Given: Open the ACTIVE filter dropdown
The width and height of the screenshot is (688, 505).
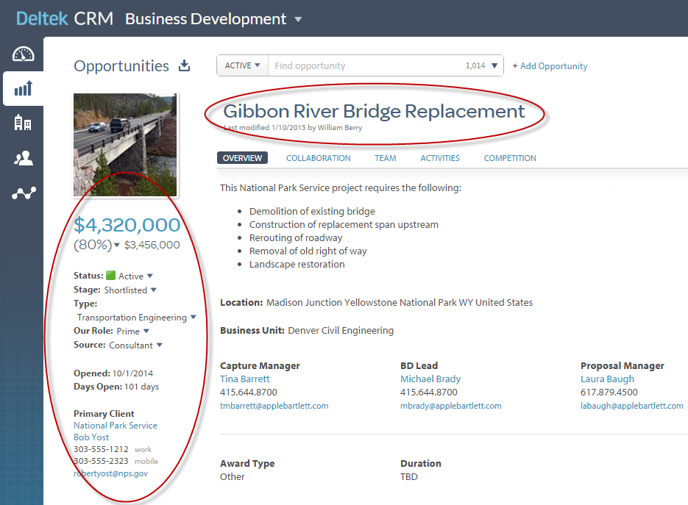Looking at the screenshot, I should 243,65.
